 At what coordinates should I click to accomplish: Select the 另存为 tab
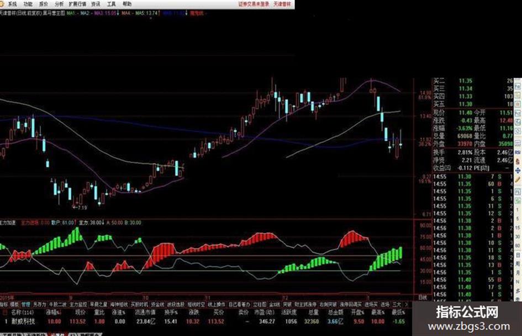39,305
